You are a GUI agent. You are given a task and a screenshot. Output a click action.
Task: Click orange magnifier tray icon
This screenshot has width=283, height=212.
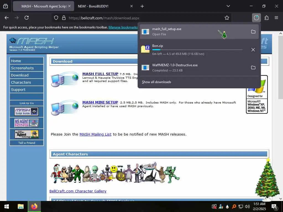point(234,206)
